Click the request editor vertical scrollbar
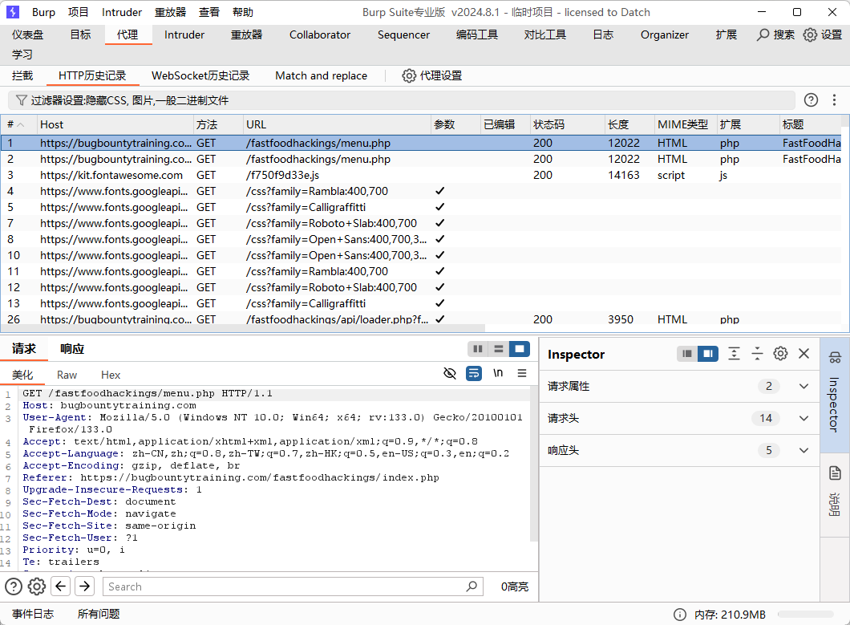The image size is (850, 625). (x=533, y=464)
